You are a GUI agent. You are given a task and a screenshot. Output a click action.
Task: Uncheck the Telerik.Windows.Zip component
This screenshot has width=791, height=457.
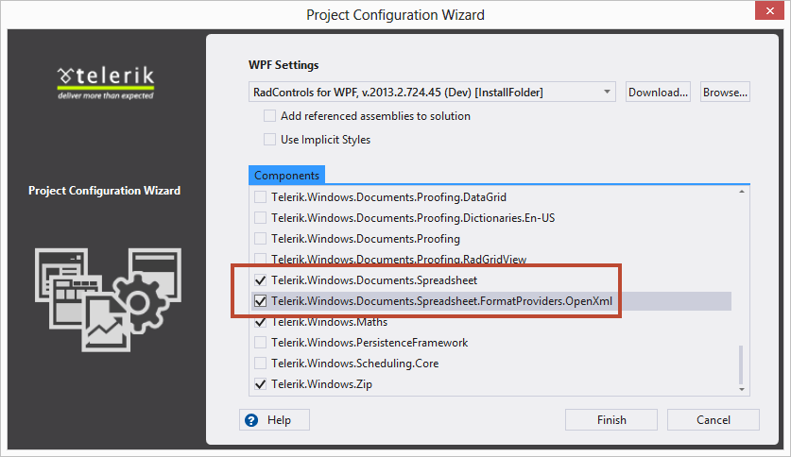(x=261, y=384)
